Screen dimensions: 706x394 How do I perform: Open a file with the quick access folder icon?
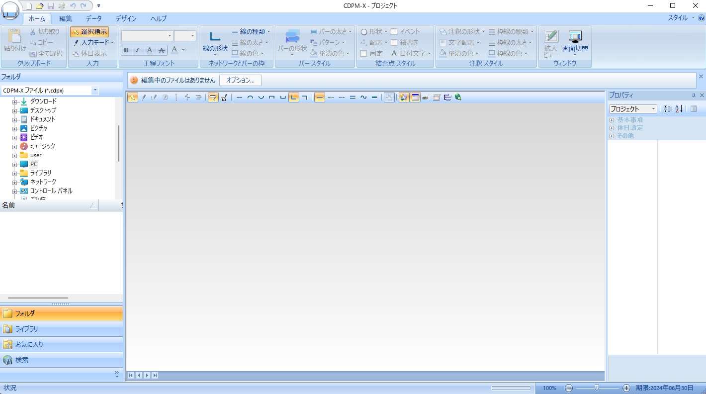[40, 5]
